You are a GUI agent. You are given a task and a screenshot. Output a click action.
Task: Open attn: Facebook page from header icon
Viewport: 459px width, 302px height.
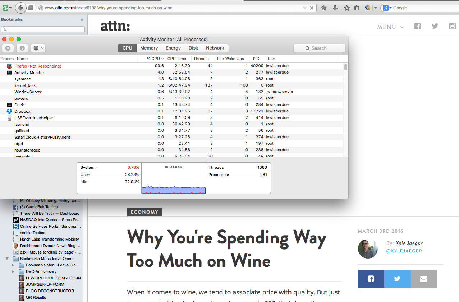pyautogui.click(x=417, y=26)
